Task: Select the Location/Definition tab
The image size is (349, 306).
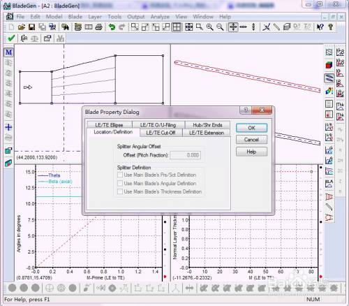Action: click(x=113, y=132)
